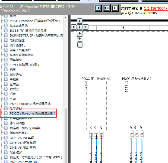Open DME V6 V8 车辆 item
This screenshot has width=168, height=163.
(x=22, y=138)
